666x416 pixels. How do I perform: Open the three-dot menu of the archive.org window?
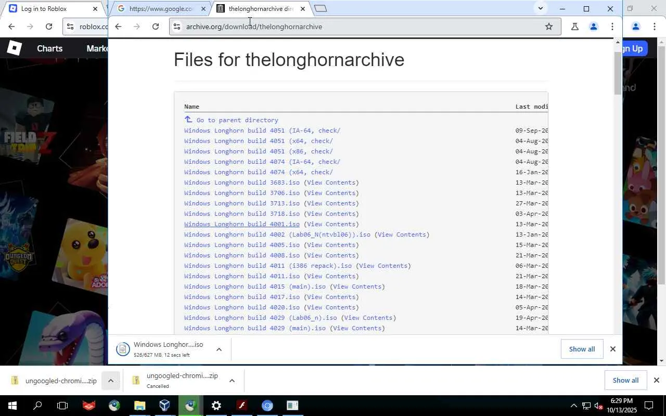point(612,27)
